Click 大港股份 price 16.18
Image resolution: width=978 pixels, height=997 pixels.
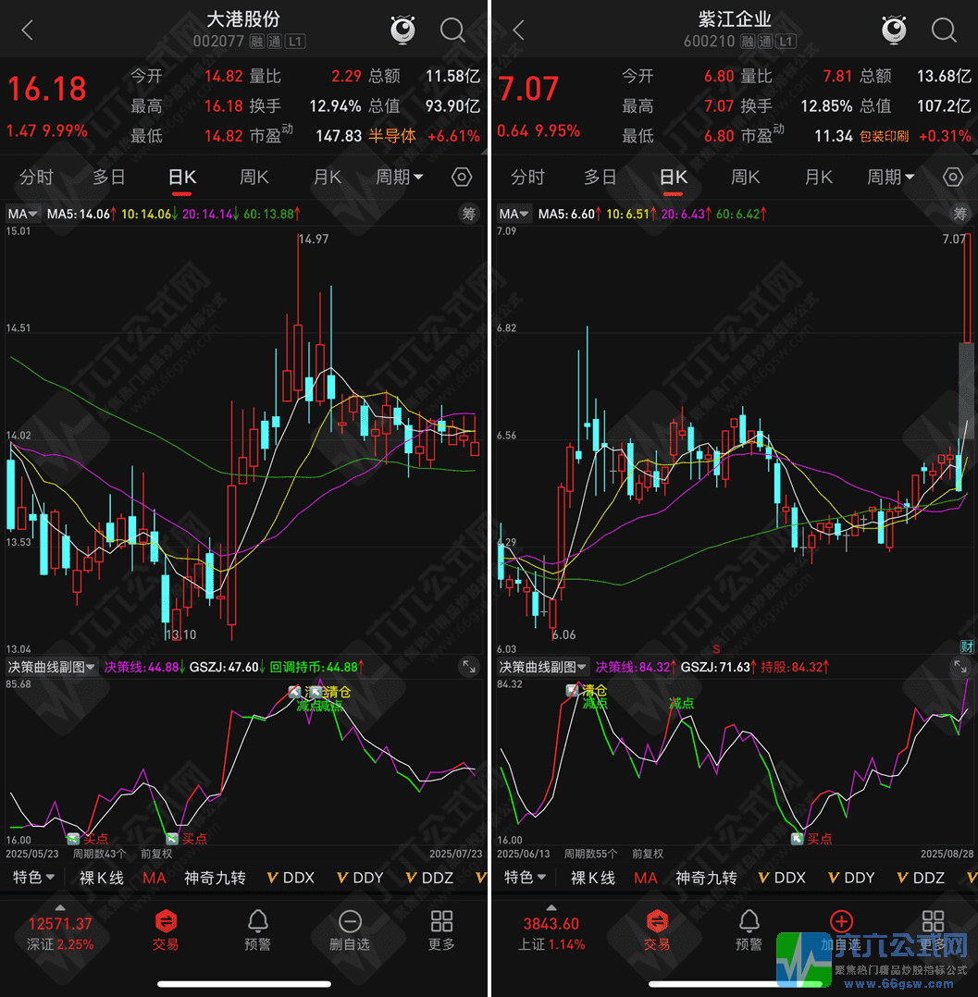click(47, 89)
